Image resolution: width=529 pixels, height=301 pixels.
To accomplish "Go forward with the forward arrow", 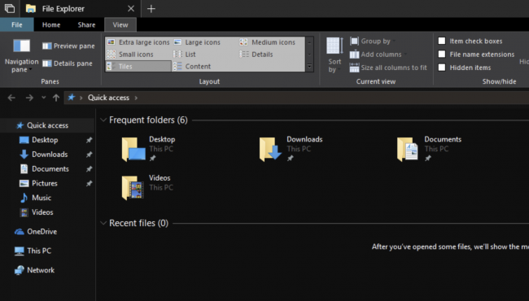I will 29,98.
